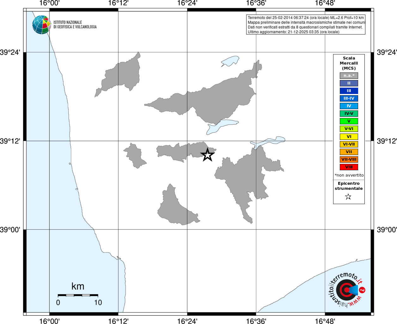Click the VI yellow legend swatch

click(x=349, y=137)
